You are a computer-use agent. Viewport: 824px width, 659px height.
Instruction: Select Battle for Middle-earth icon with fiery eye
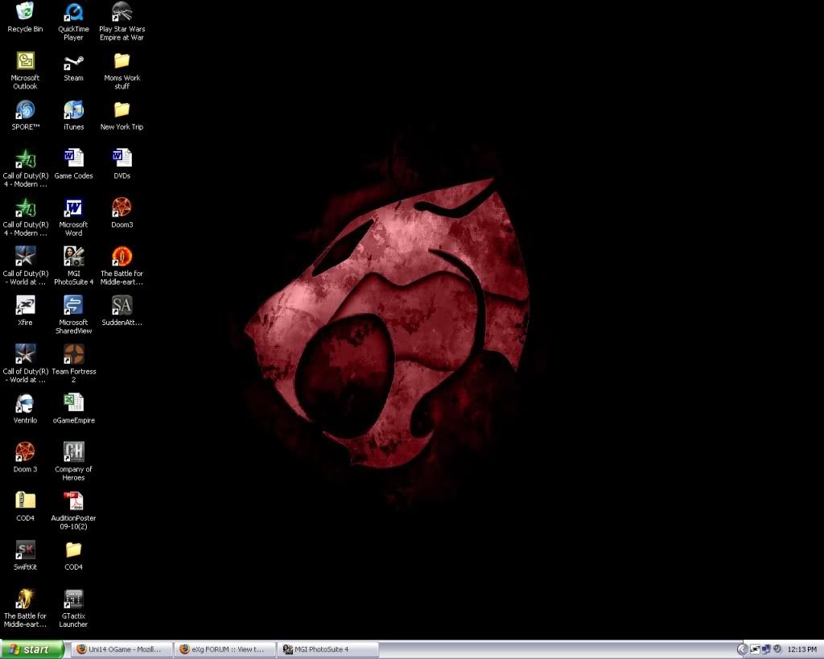[122, 256]
